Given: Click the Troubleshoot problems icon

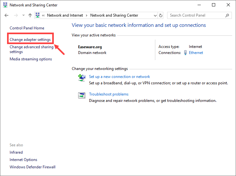Looking at the screenshot, I should 82,95.
